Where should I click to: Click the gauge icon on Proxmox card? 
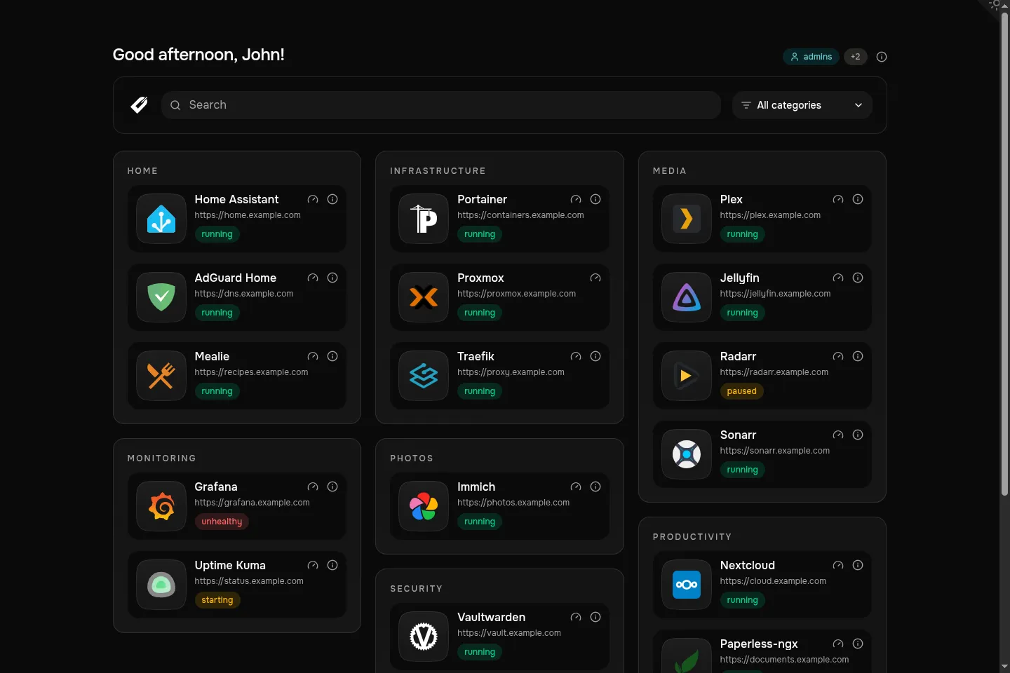[595, 278]
